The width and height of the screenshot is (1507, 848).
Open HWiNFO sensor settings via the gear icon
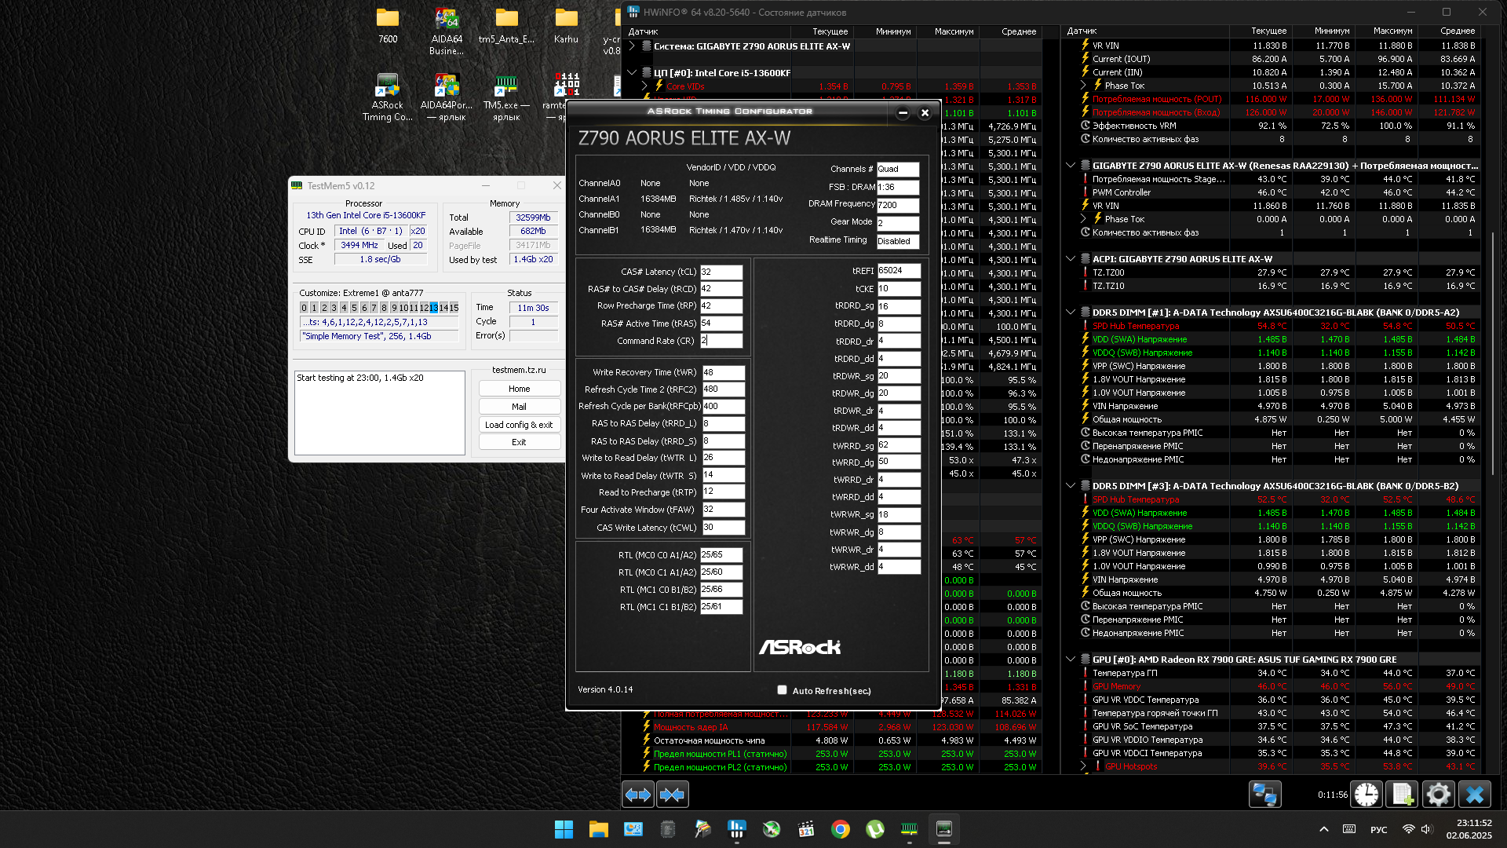(1438, 795)
